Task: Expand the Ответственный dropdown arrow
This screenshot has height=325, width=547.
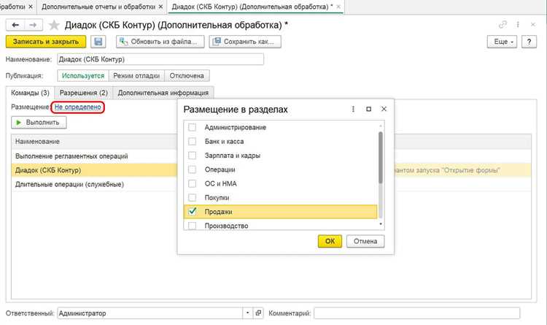Action: (248, 313)
